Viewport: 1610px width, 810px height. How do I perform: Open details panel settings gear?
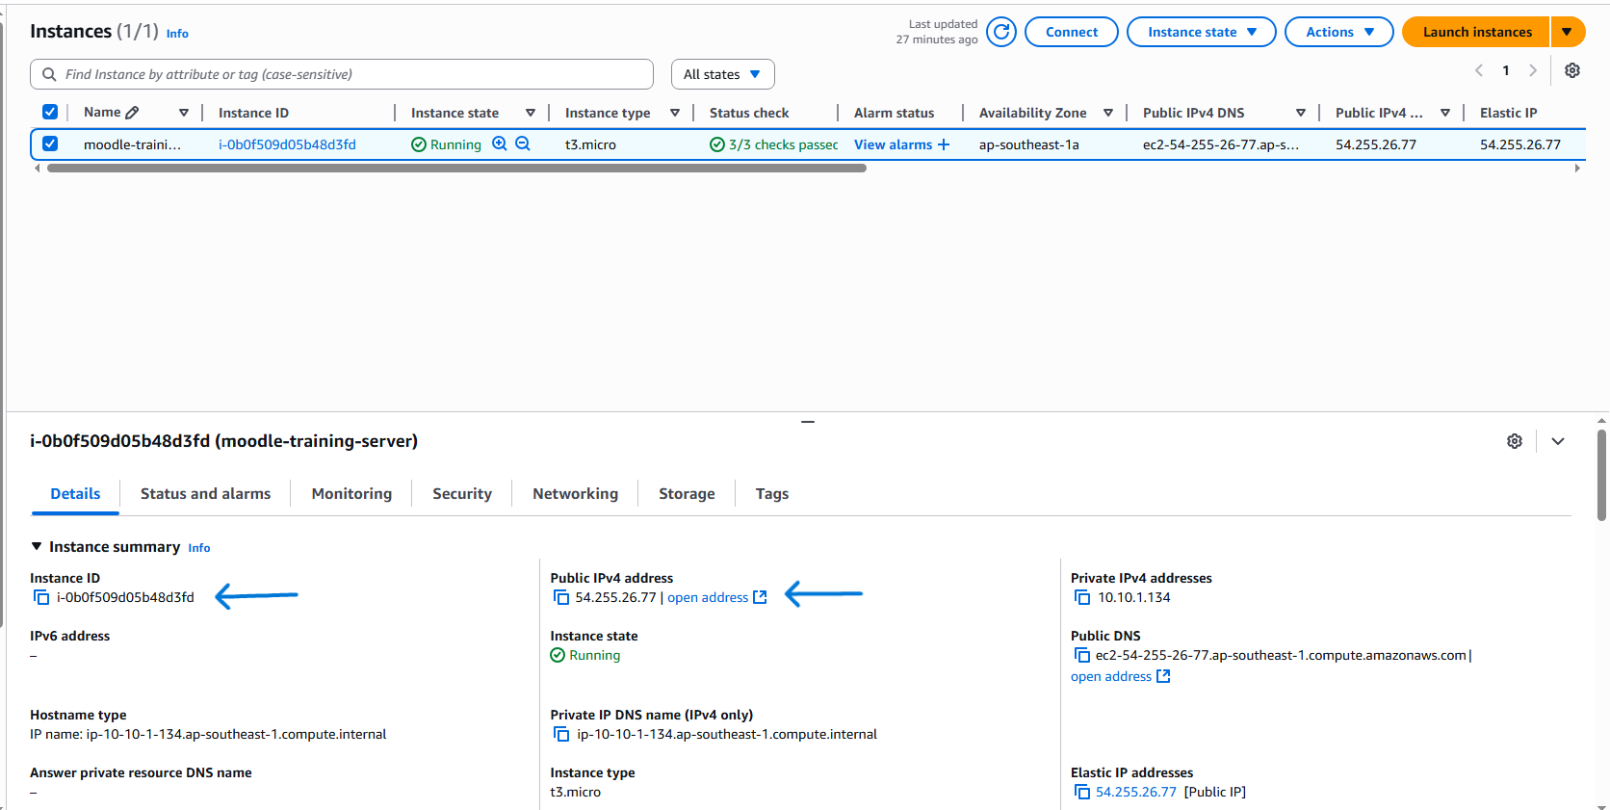pos(1515,441)
